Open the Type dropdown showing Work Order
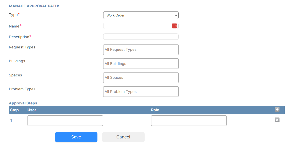285x146 pixels. coord(141,15)
